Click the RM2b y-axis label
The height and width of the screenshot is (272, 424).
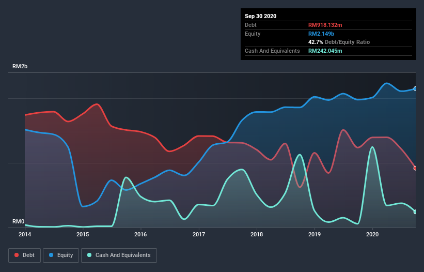tap(20, 66)
